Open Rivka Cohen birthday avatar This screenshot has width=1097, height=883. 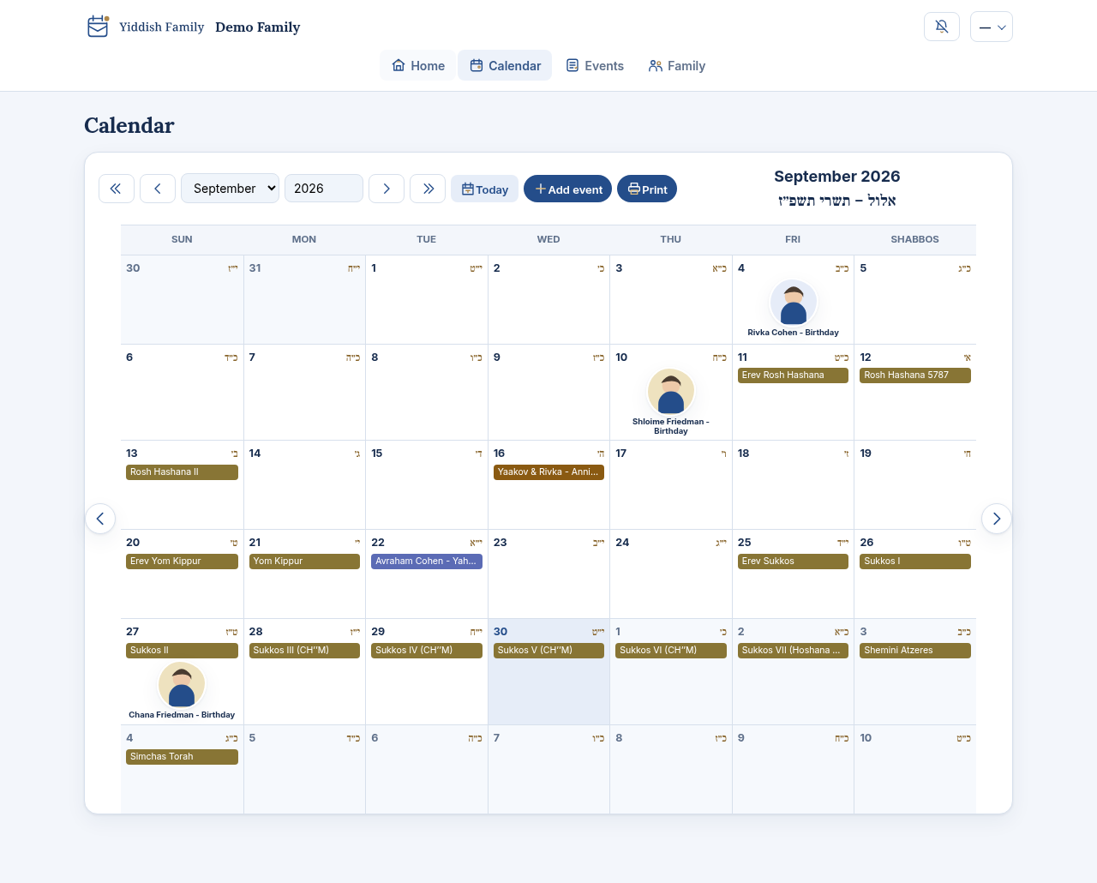click(x=794, y=303)
